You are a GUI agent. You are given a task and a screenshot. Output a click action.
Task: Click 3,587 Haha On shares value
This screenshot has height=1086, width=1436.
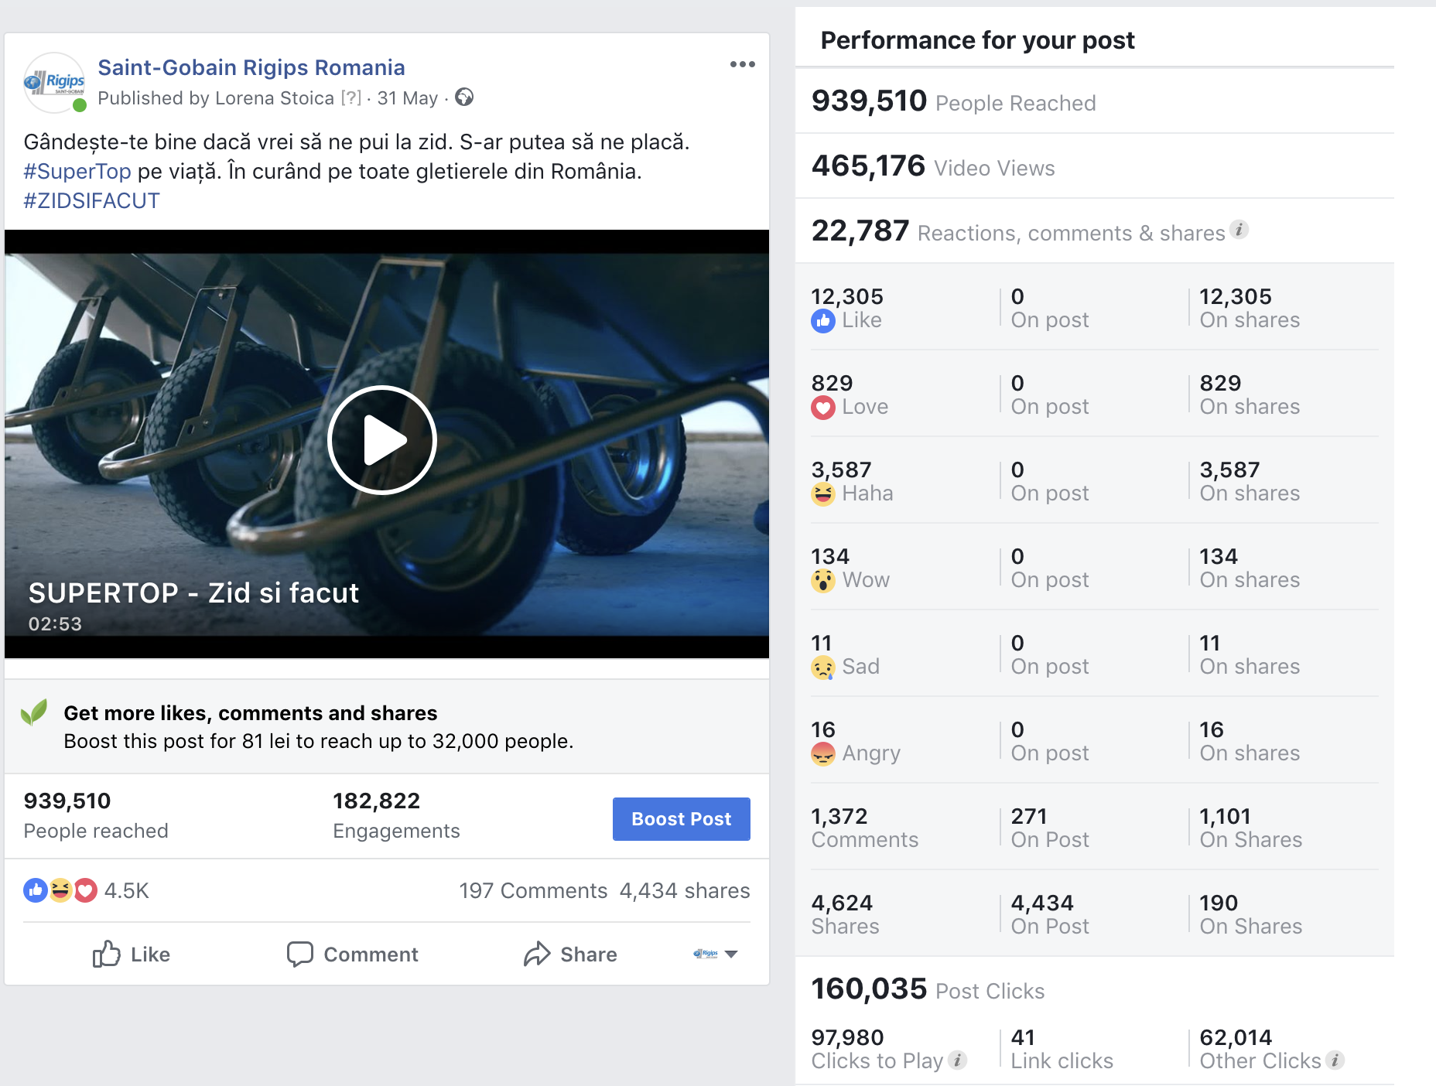coord(1229,470)
